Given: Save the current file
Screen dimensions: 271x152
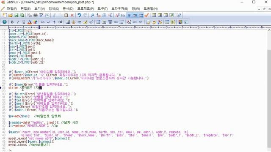Looking at the screenshot, I should tap(16, 15).
